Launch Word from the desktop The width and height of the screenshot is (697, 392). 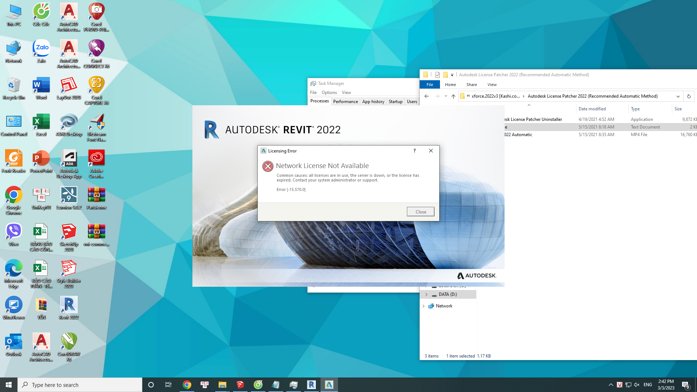click(x=41, y=88)
